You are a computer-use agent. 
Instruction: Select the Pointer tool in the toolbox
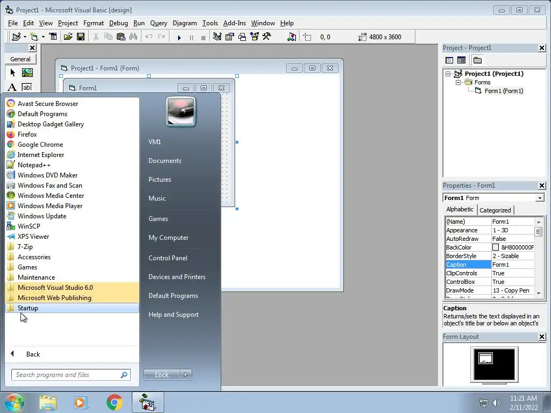[x=13, y=73]
